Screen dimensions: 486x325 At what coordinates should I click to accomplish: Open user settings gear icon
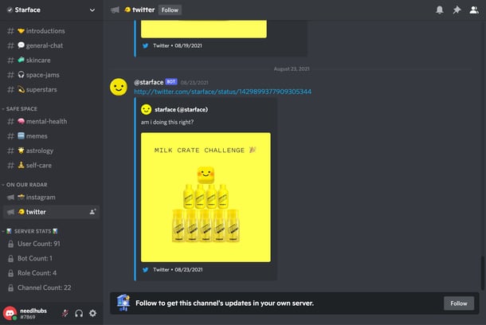tap(92, 313)
